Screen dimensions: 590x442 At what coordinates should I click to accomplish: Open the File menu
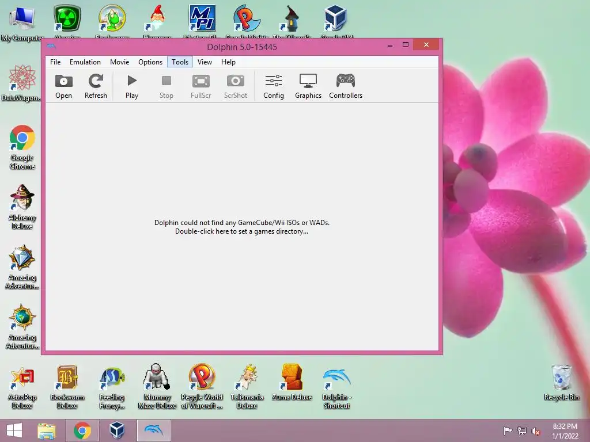(x=55, y=62)
